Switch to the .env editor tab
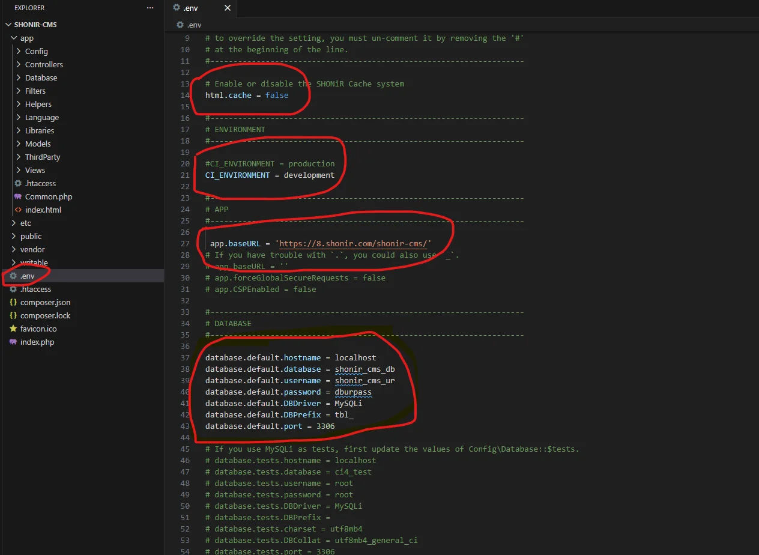759x555 pixels. coord(201,8)
